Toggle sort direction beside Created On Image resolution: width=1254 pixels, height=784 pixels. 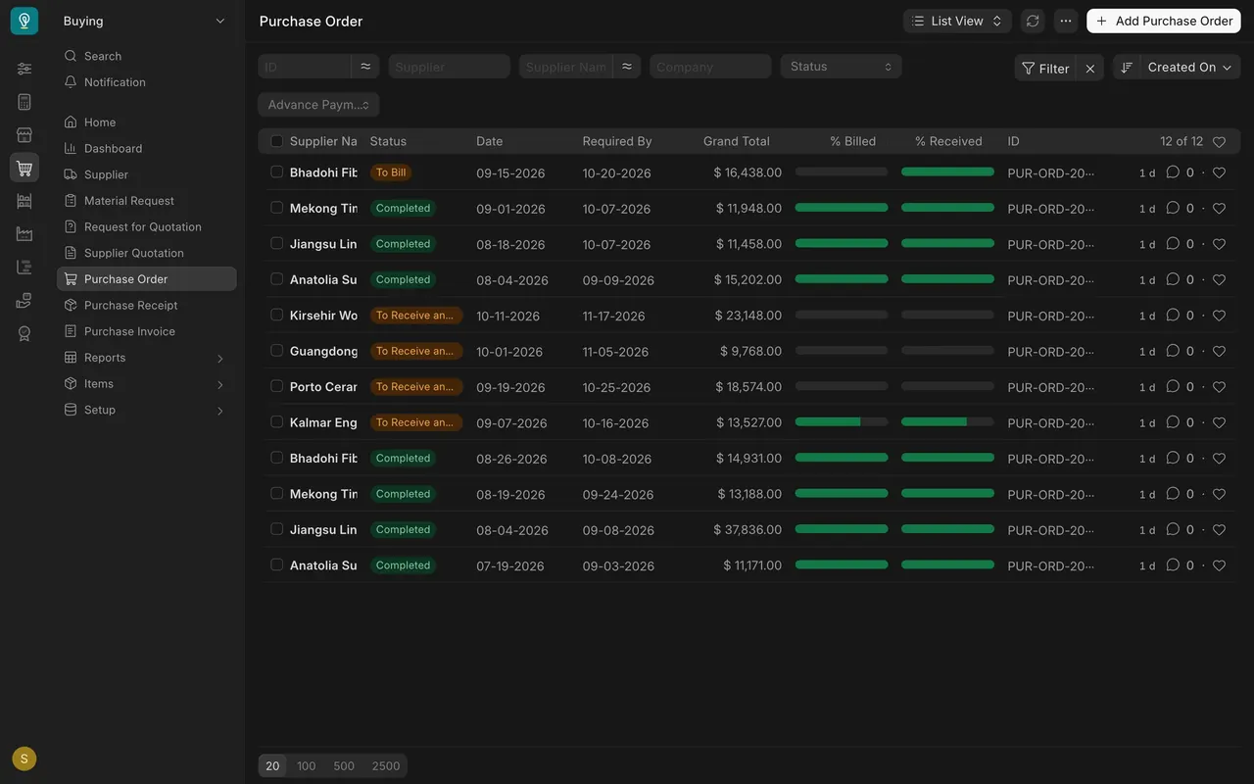(1127, 67)
